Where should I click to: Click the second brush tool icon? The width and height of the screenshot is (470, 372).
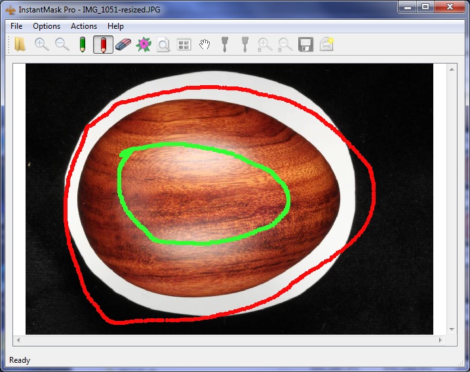[245, 45]
